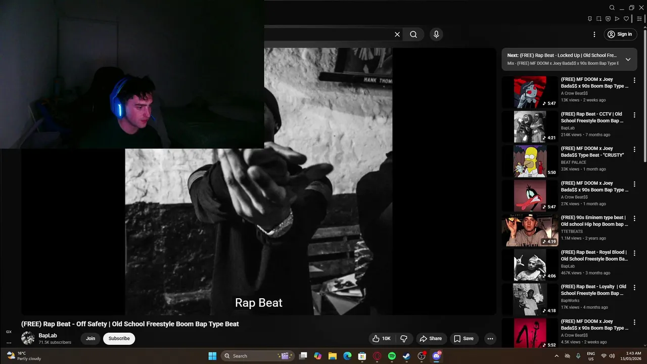This screenshot has height=364, width=647.
Task: Open more actions ellipsis beside Save
Action: click(490, 339)
